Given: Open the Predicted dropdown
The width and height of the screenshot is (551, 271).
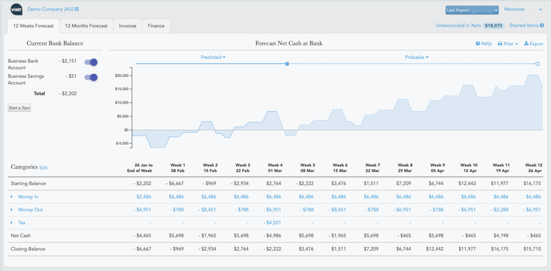Looking at the screenshot, I should pyautogui.click(x=213, y=57).
